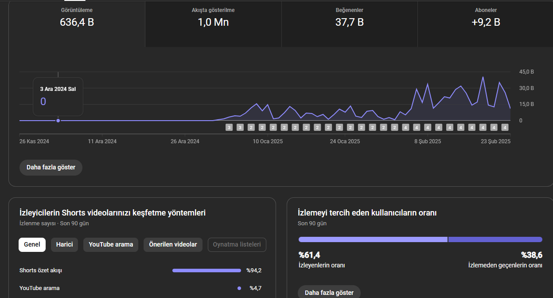Select the first "2" published-video marker
Image resolution: width=553 pixels, height=298 pixels.
coord(251,127)
